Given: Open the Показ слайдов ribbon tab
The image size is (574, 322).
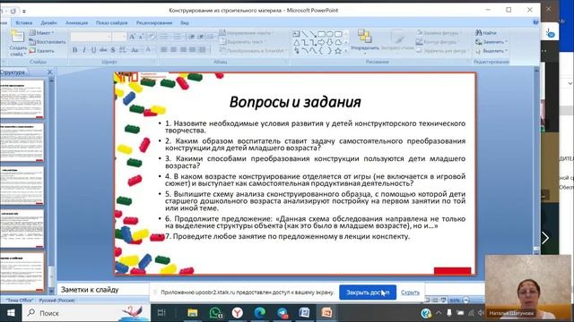Looking at the screenshot, I should (111, 22).
